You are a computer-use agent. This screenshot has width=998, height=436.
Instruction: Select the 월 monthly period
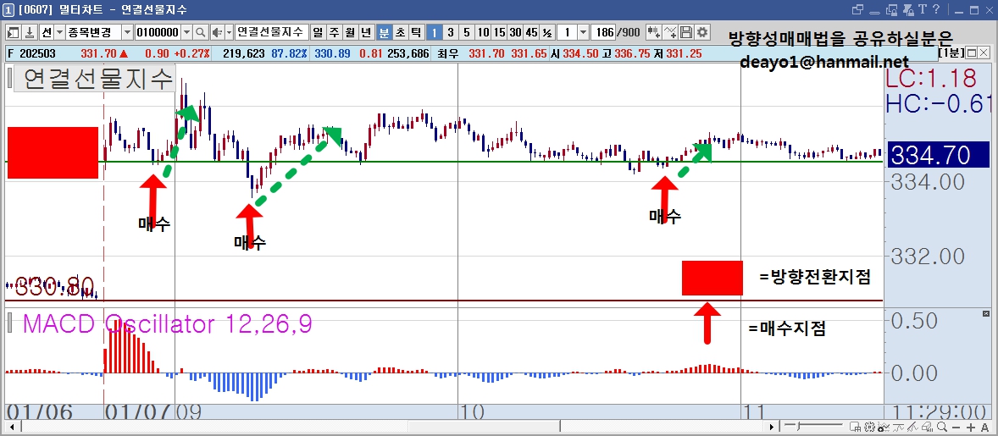click(349, 32)
